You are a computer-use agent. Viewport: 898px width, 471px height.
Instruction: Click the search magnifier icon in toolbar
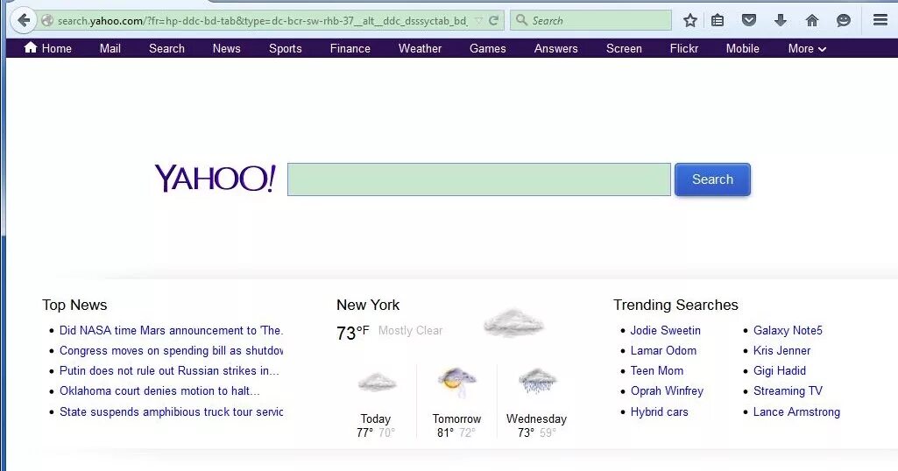coord(521,20)
